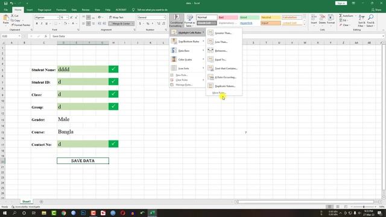This screenshot has height=217, width=386.
Task: Select Sheet1 tab
Action: [x=27, y=201]
